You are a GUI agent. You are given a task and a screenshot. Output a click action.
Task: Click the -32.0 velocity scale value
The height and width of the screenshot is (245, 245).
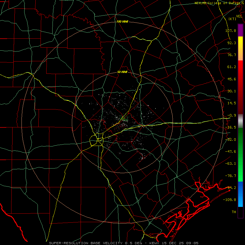click(231, 140)
